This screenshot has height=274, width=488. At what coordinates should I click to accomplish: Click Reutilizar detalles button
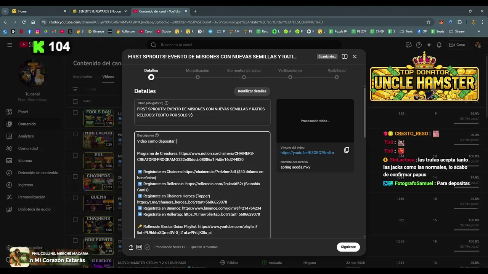click(x=252, y=91)
